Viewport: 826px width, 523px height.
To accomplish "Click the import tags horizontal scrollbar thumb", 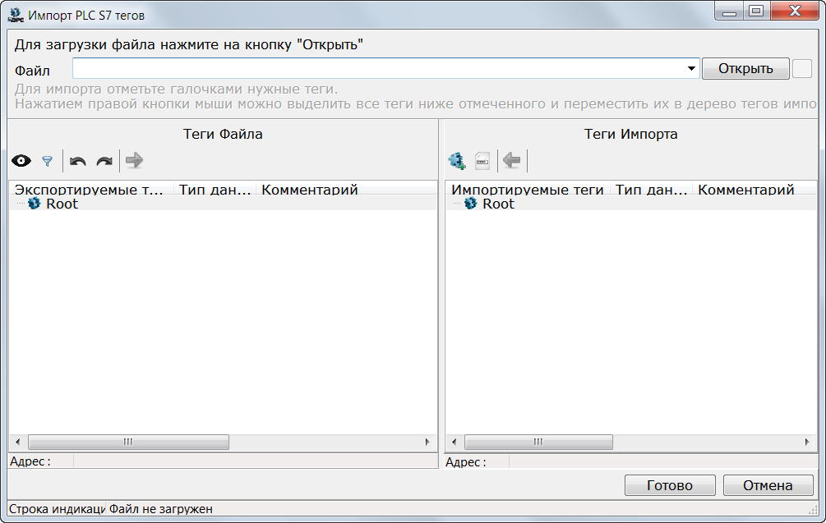I will pos(538,442).
